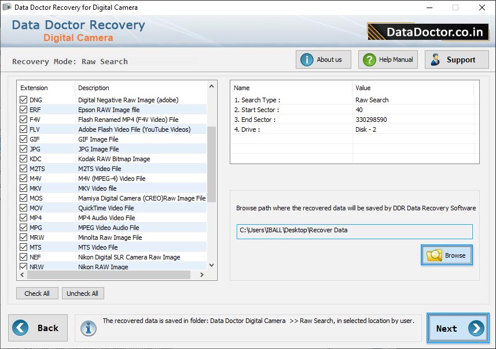Click the extension list scroll down arrow
Screen dimensions: 496x349
click(x=212, y=265)
